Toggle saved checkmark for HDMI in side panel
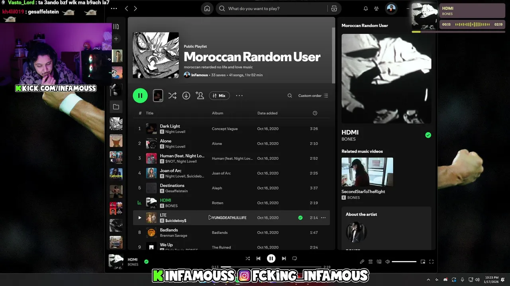The image size is (510, 286). click(428, 135)
